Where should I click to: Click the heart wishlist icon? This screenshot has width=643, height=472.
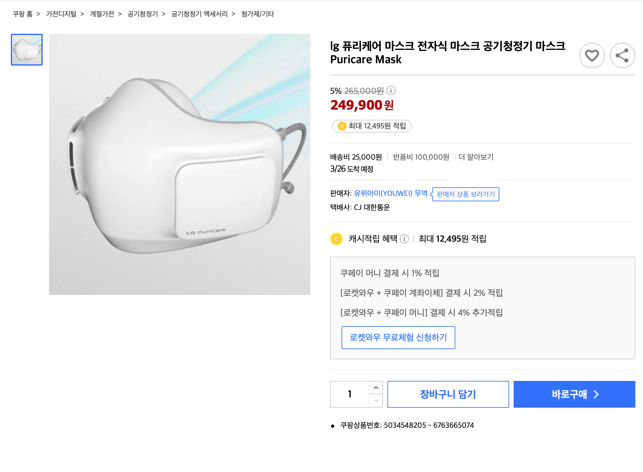click(592, 55)
